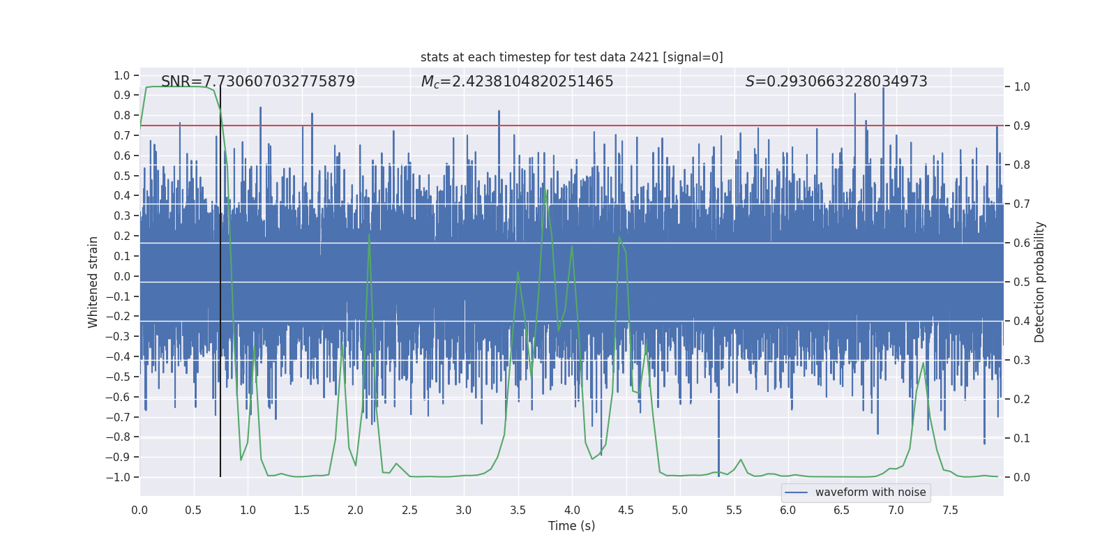
Task: Select the 0.5 tick on the time axis
Action: point(194,510)
